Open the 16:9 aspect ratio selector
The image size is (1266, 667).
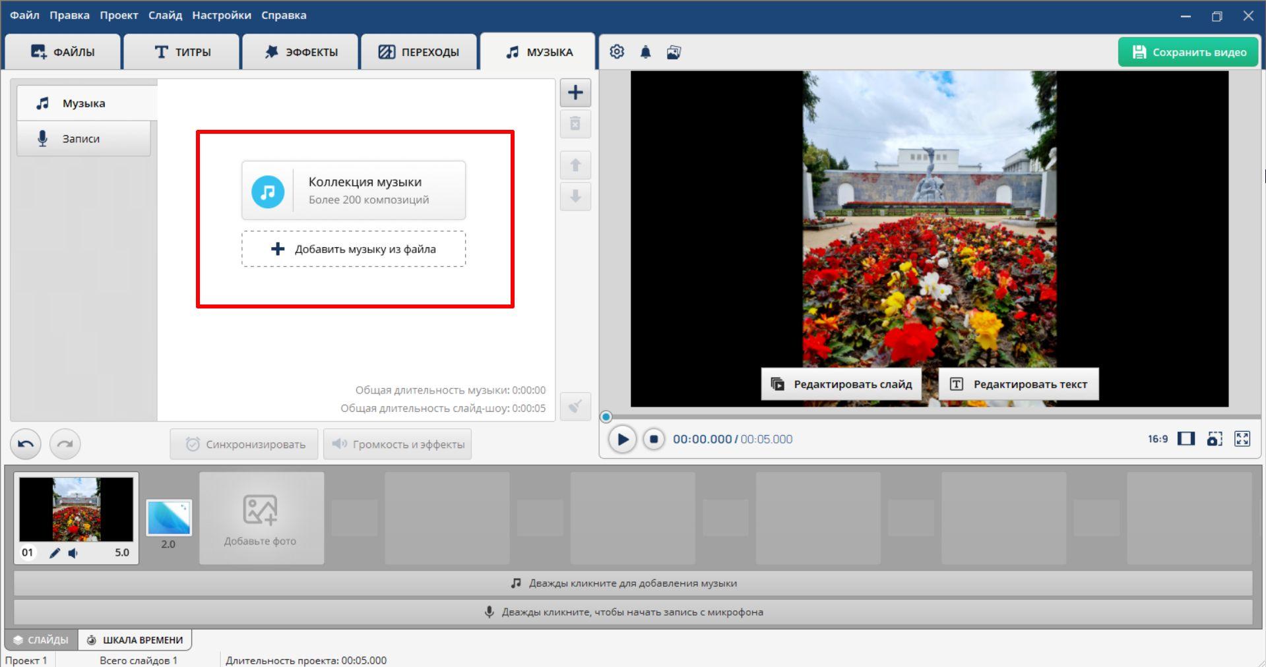tap(1157, 439)
